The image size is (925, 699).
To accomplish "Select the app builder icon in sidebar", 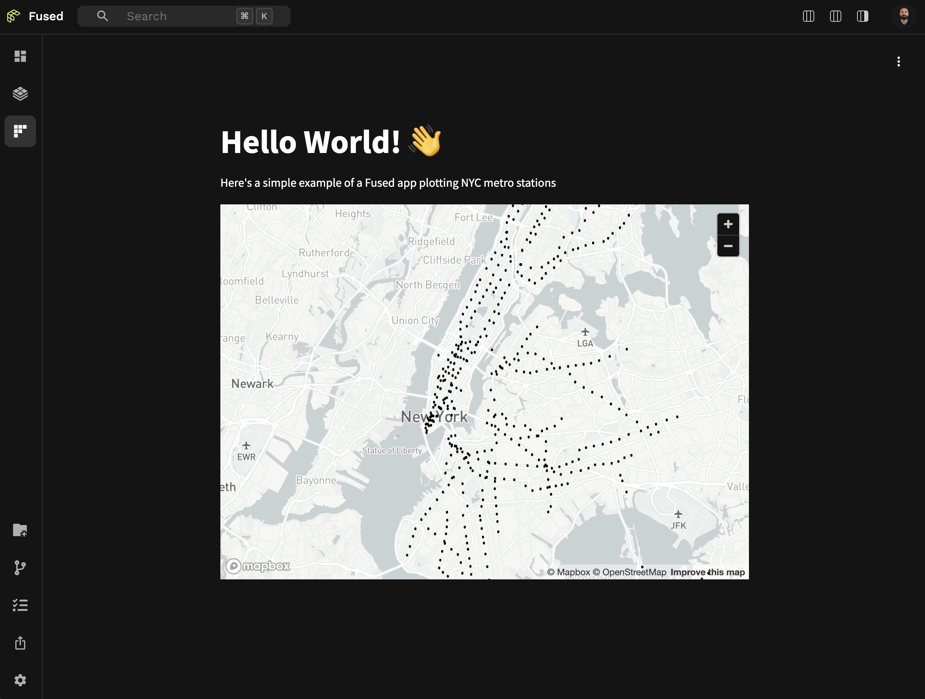I will (x=20, y=131).
